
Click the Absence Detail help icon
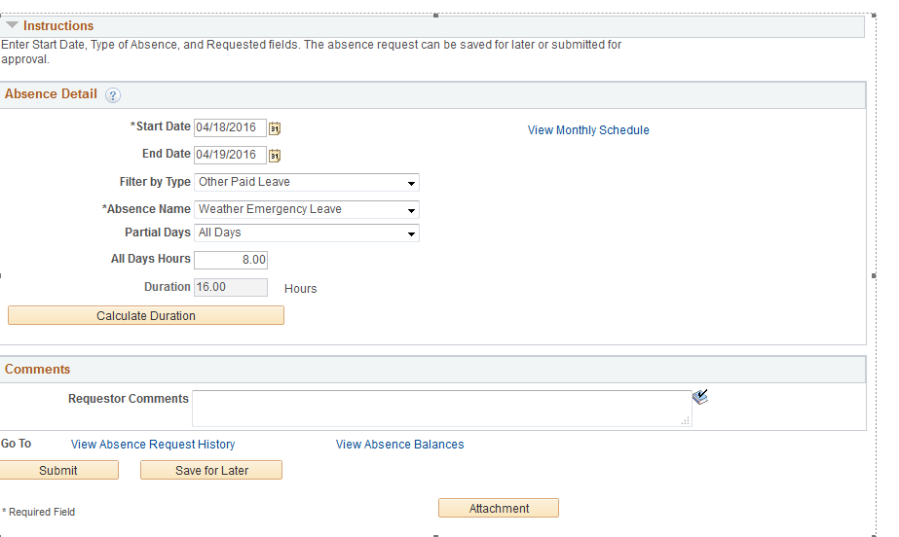tap(113, 95)
